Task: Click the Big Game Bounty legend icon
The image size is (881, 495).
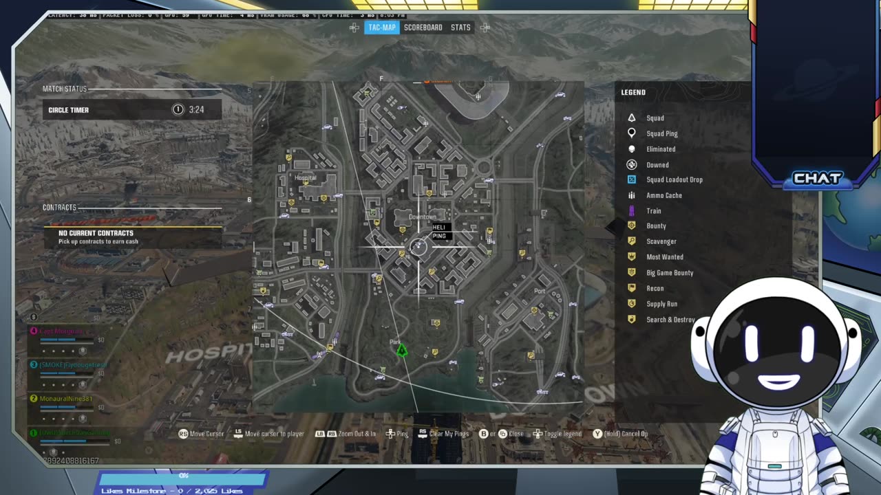Action: coord(631,273)
